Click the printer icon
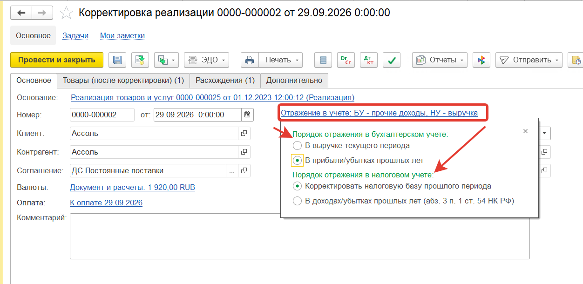 (250, 60)
